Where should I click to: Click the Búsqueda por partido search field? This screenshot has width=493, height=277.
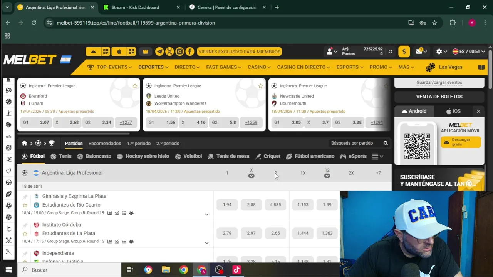(x=355, y=143)
